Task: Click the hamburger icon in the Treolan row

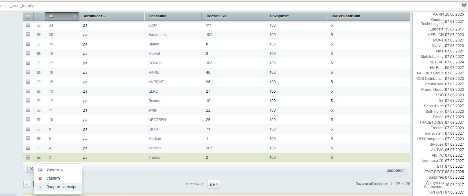Action: click(39, 158)
